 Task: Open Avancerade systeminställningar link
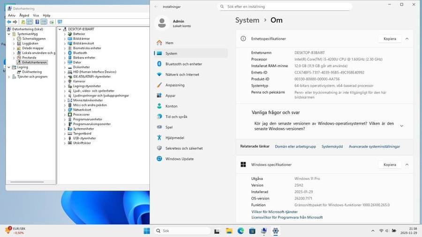coord(374,147)
